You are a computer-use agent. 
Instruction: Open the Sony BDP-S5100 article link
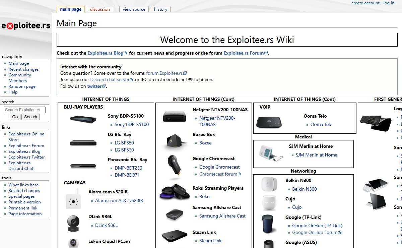(x=132, y=124)
